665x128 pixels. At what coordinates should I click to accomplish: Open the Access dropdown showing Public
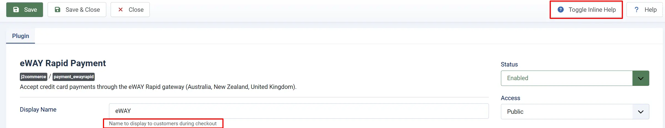pos(575,112)
